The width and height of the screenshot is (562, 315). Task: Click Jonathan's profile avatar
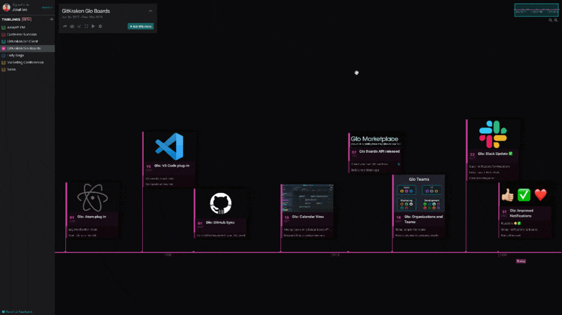[7, 8]
